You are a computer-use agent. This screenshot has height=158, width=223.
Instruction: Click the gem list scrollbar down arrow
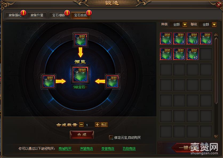click(x=216, y=137)
